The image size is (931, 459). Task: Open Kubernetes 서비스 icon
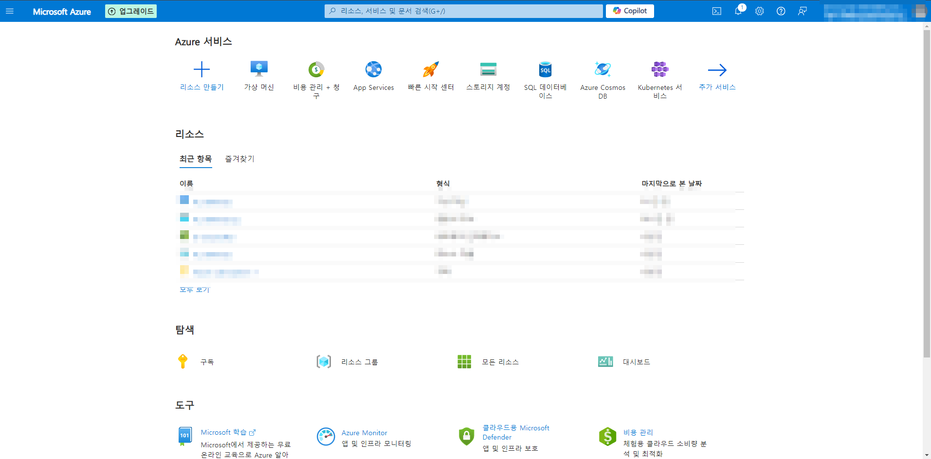(x=660, y=69)
